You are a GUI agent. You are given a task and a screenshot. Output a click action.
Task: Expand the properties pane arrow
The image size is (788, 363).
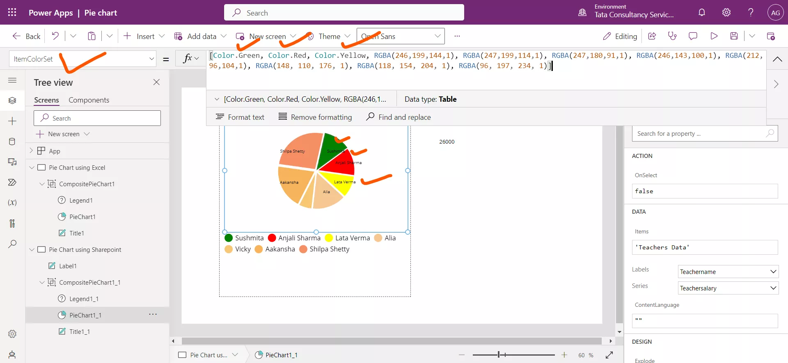(776, 84)
